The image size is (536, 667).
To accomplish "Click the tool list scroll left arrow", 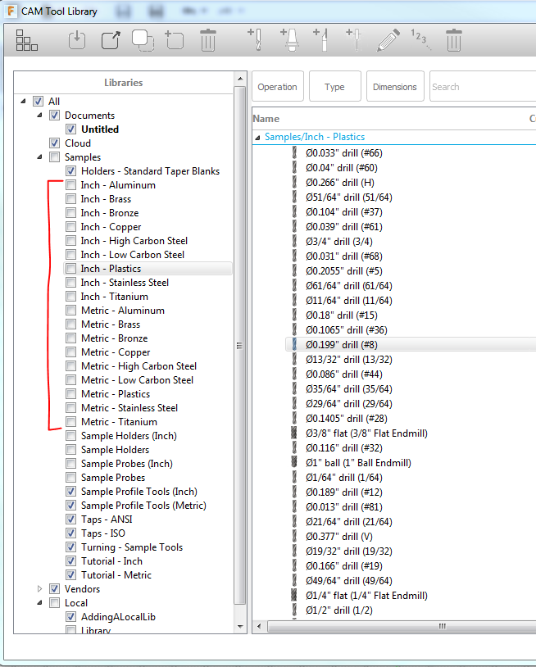I will [259, 626].
